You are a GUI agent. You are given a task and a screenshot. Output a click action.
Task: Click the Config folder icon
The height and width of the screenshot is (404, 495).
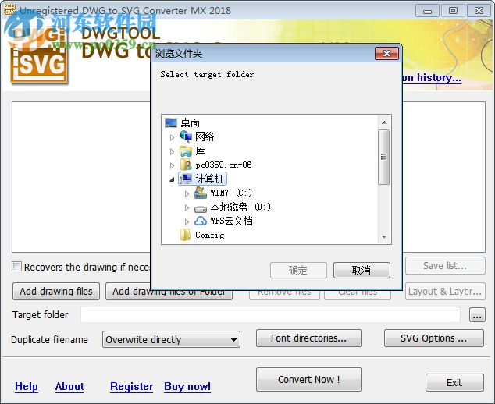pos(185,235)
